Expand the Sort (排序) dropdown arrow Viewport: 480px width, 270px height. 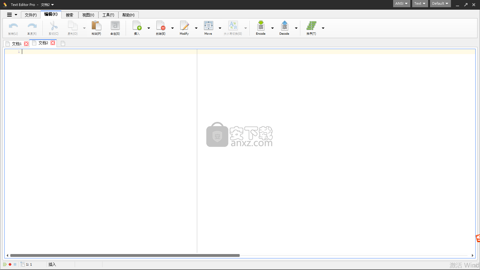click(x=323, y=28)
